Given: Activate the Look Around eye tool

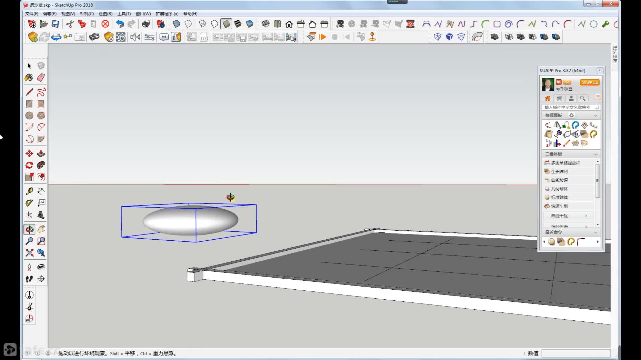Looking at the screenshot, I should click(41, 267).
